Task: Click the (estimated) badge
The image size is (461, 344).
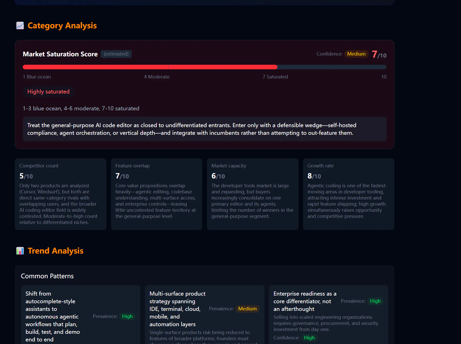Action: (x=116, y=54)
